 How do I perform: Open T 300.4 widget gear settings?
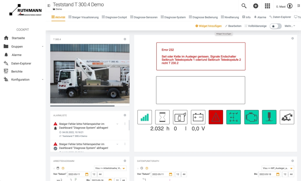(x=125, y=39)
